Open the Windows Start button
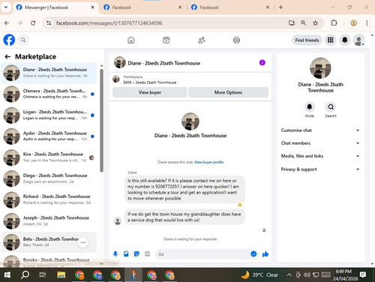 tap(7, 275)
